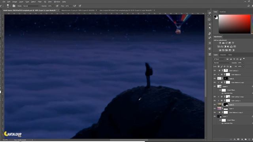This screenshot has height=142, width=253.
Task: Click pressure for opacity icon
Action: pyautogui.click(x=57, y=6)
